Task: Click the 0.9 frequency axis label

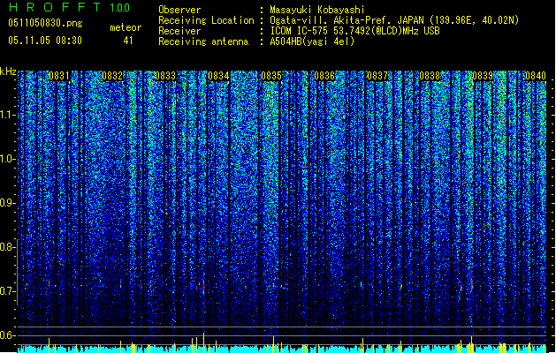Action: coord(7,203)
